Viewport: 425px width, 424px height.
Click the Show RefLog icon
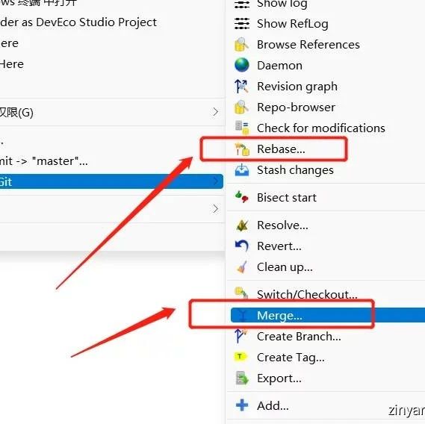click(242, 24)
